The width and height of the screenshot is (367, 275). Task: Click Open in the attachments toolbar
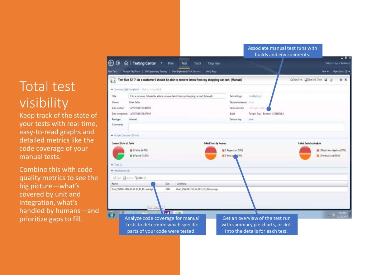pyautogui.click(x=117, y=178)
